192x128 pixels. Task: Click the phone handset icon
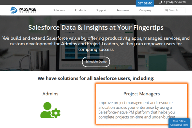(160, 2)
